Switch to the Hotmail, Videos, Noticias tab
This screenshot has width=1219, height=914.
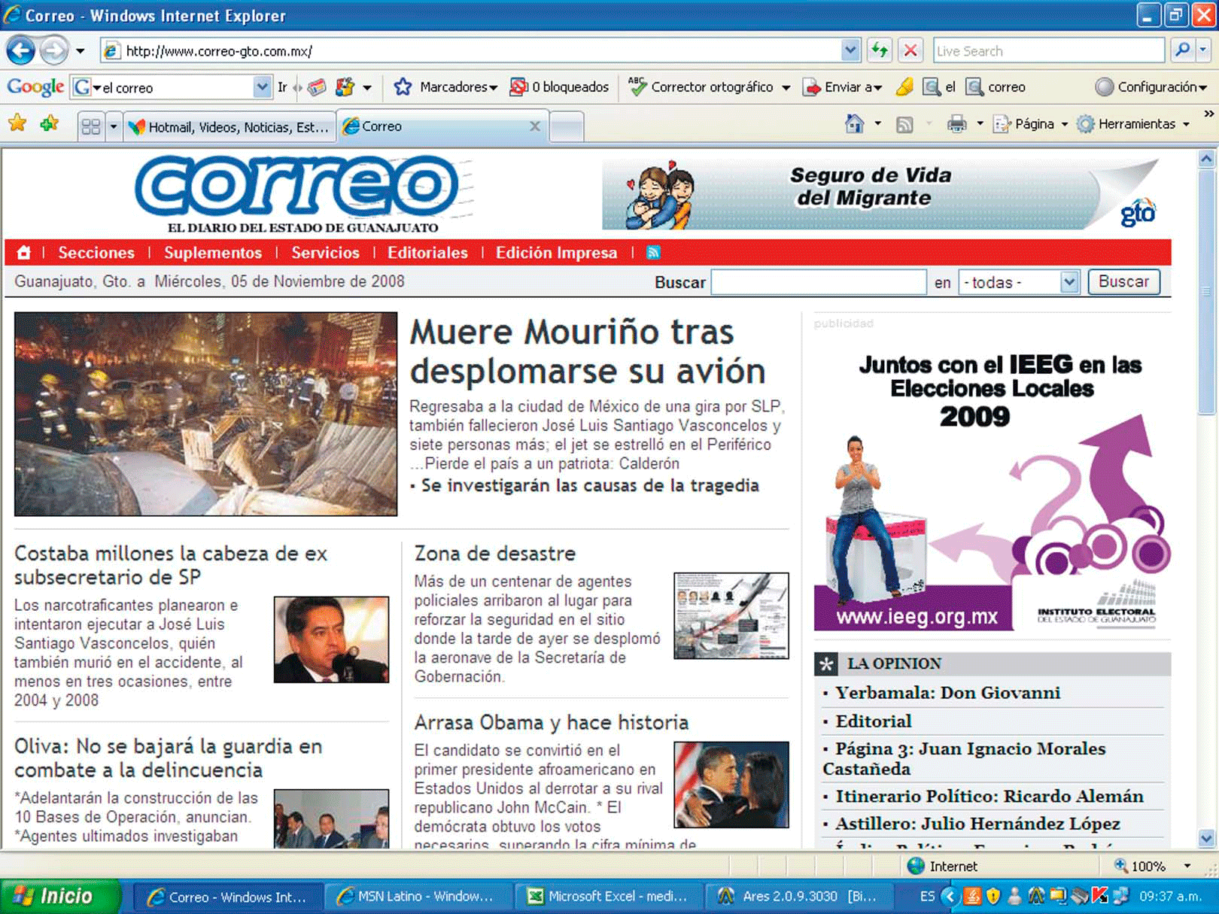tap(229, 127)
